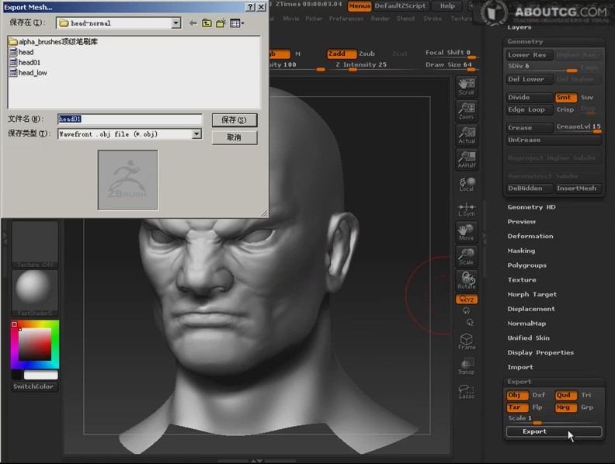
Task: Expand Geometry HD section
Action: tap(531, 207)
